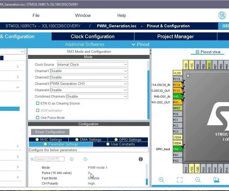Toggle the XOR activation checkbox

point(38,110)
